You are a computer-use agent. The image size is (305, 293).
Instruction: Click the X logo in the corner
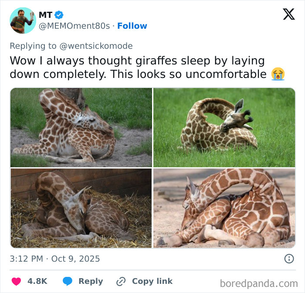288,14
